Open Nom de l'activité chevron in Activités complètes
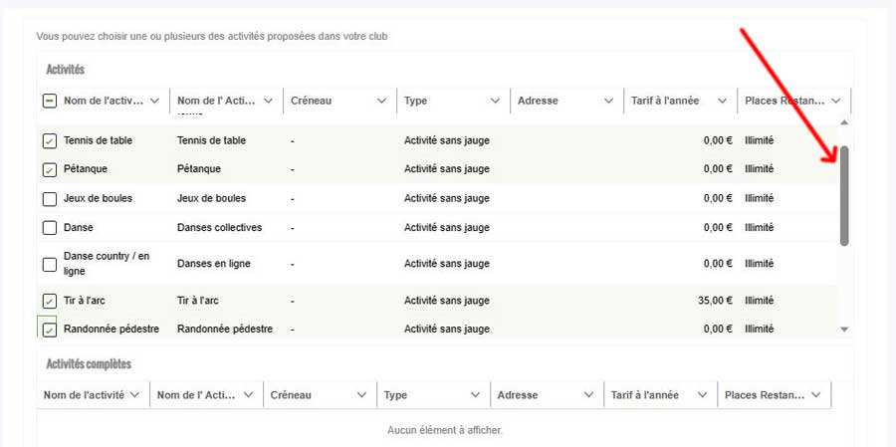896x447 pixels. coord(135,395)
